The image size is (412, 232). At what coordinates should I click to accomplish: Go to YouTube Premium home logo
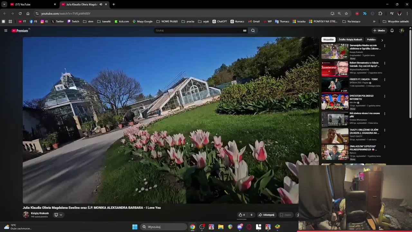(x=20, y=31)
